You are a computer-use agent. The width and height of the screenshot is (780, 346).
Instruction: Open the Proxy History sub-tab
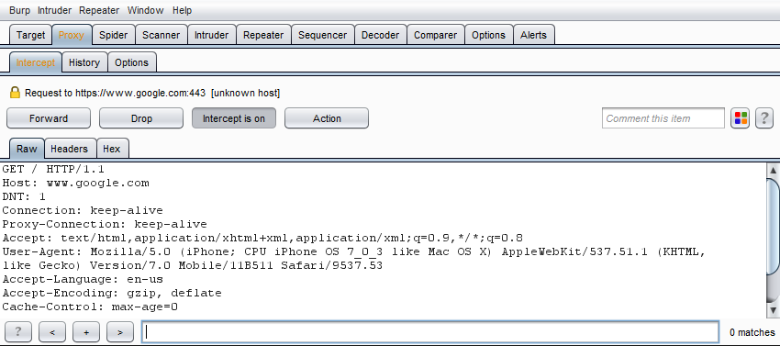84,62
